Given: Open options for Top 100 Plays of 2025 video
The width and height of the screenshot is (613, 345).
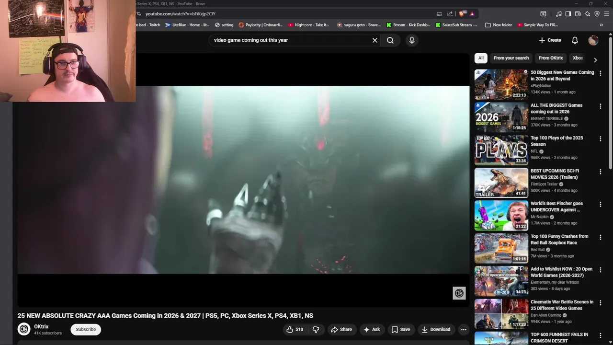Looking at the screenshot, I should pos(600,139).
